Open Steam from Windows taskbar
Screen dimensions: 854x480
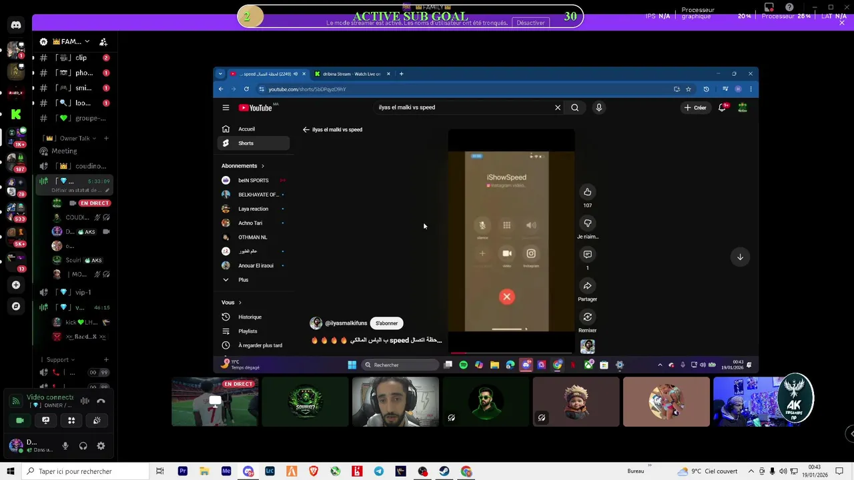444,471
